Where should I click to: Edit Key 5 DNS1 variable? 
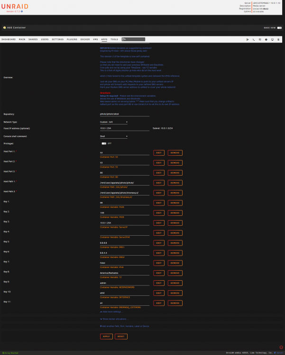(x=159, y=243)
